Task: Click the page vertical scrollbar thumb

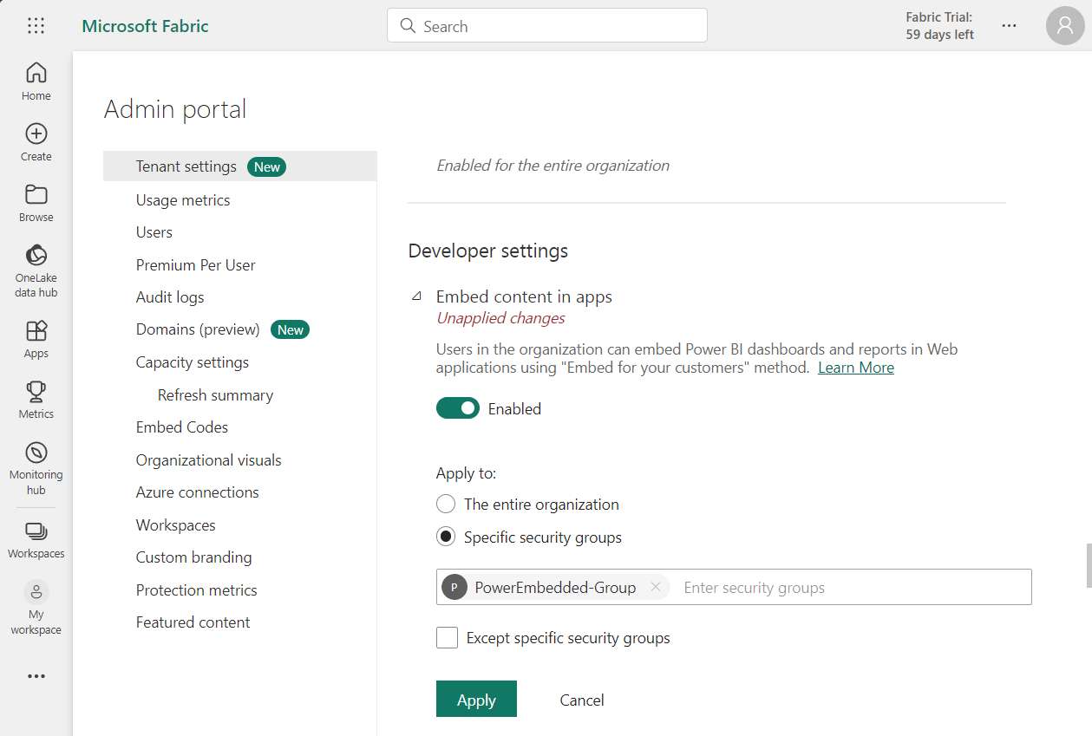Action: [1088, 566]
